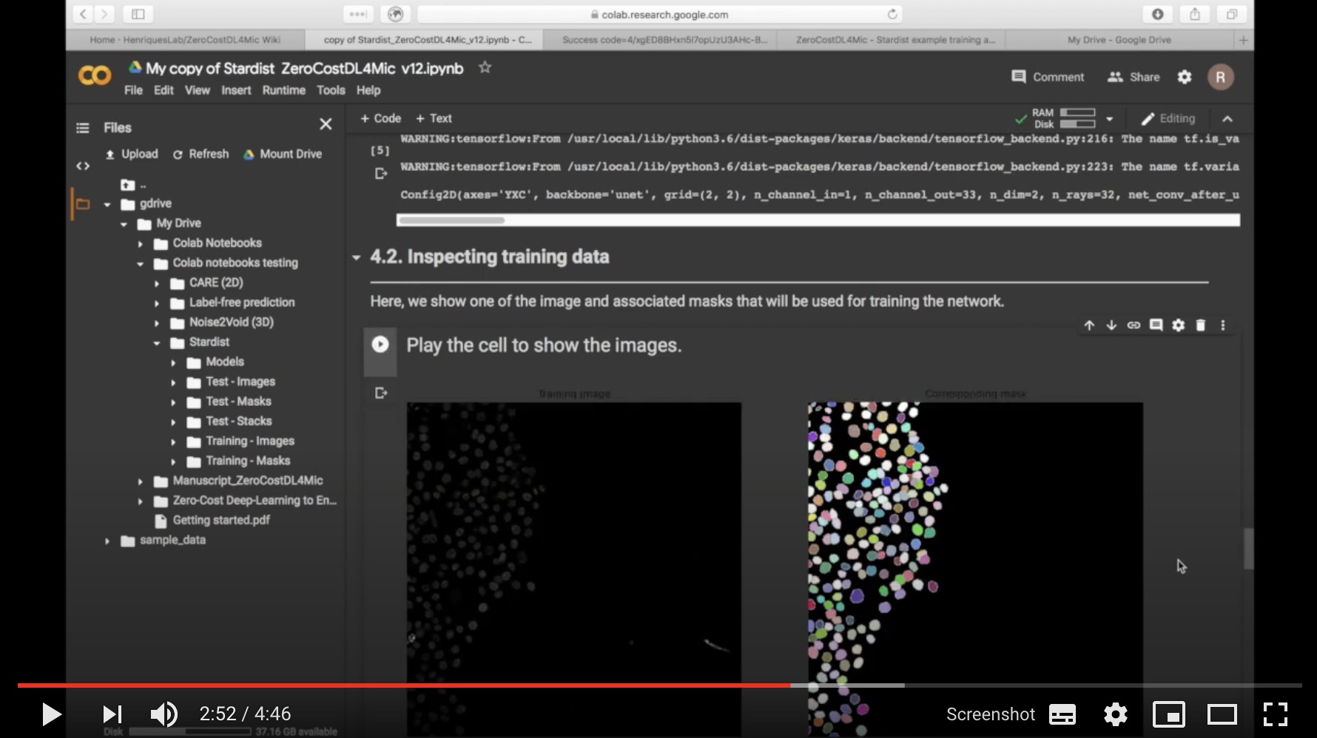Viewport: 1317px width, 738px height.
Task: Open code snippets sidebar icon
Action: (x=83, y=166)
